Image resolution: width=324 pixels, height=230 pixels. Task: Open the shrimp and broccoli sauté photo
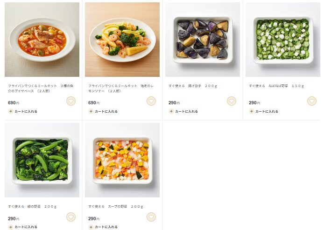122,40
